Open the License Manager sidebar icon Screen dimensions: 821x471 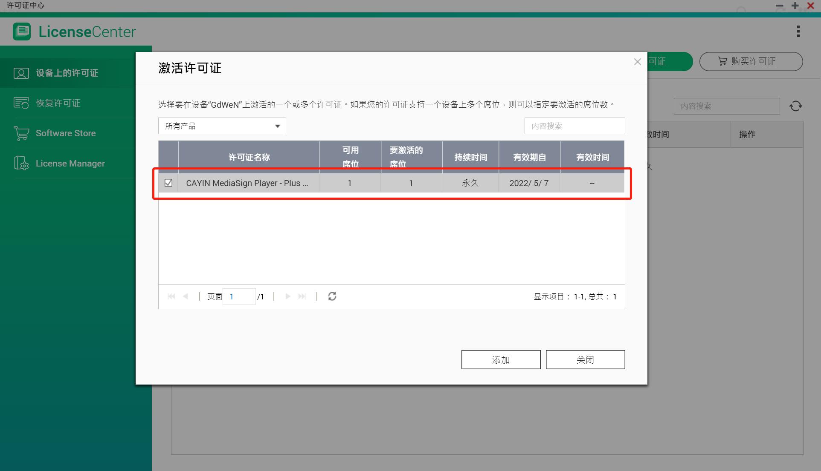[x=21, y=163]
